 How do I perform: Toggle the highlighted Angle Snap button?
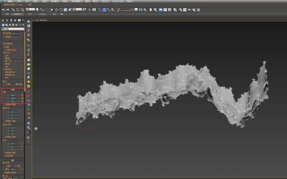(104, 10)
